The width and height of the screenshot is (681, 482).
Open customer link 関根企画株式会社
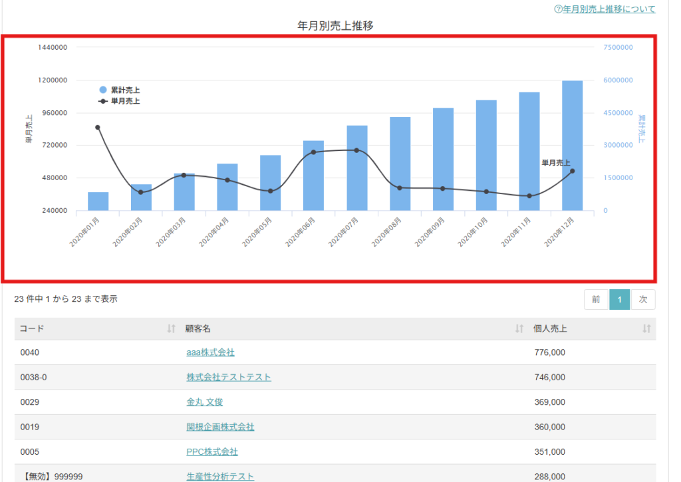(220, 427)
